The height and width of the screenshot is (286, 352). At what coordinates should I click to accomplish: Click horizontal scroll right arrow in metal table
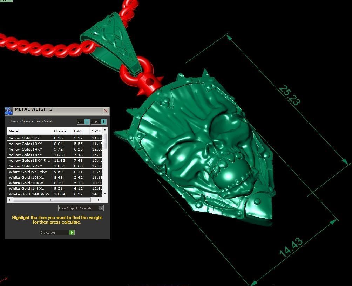pyautogui.click(x=99, y=200)
